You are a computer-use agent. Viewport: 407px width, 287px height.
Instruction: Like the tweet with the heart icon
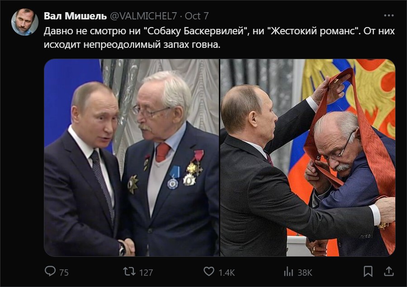[x=208, y=272]
